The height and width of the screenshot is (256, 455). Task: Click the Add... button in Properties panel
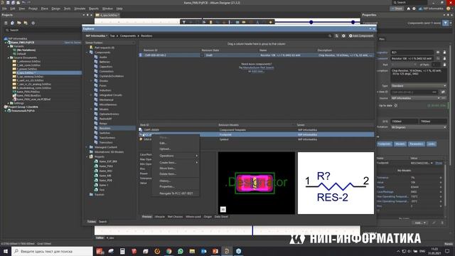(419, 223)
